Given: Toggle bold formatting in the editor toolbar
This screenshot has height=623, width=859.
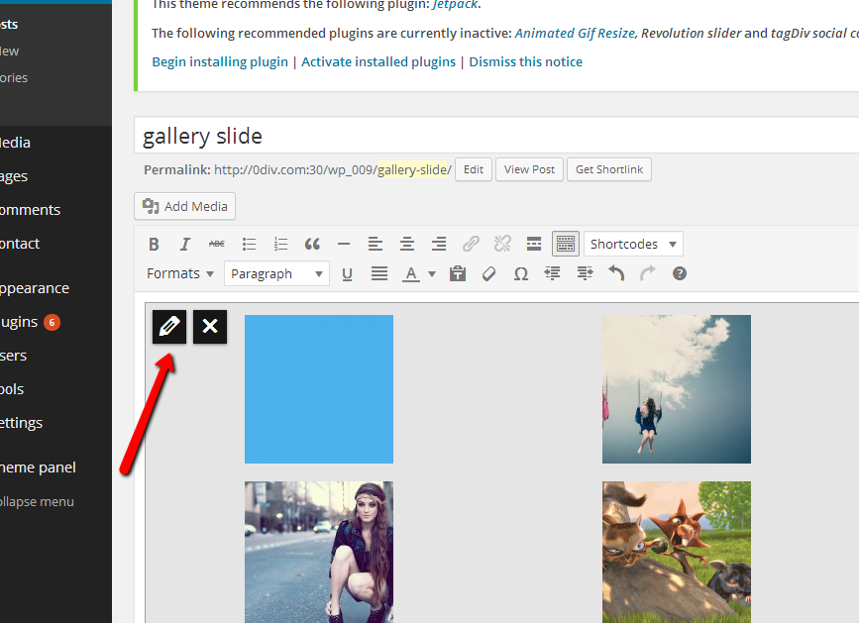Looking at the screenshot, I should [x=154, y=244].
